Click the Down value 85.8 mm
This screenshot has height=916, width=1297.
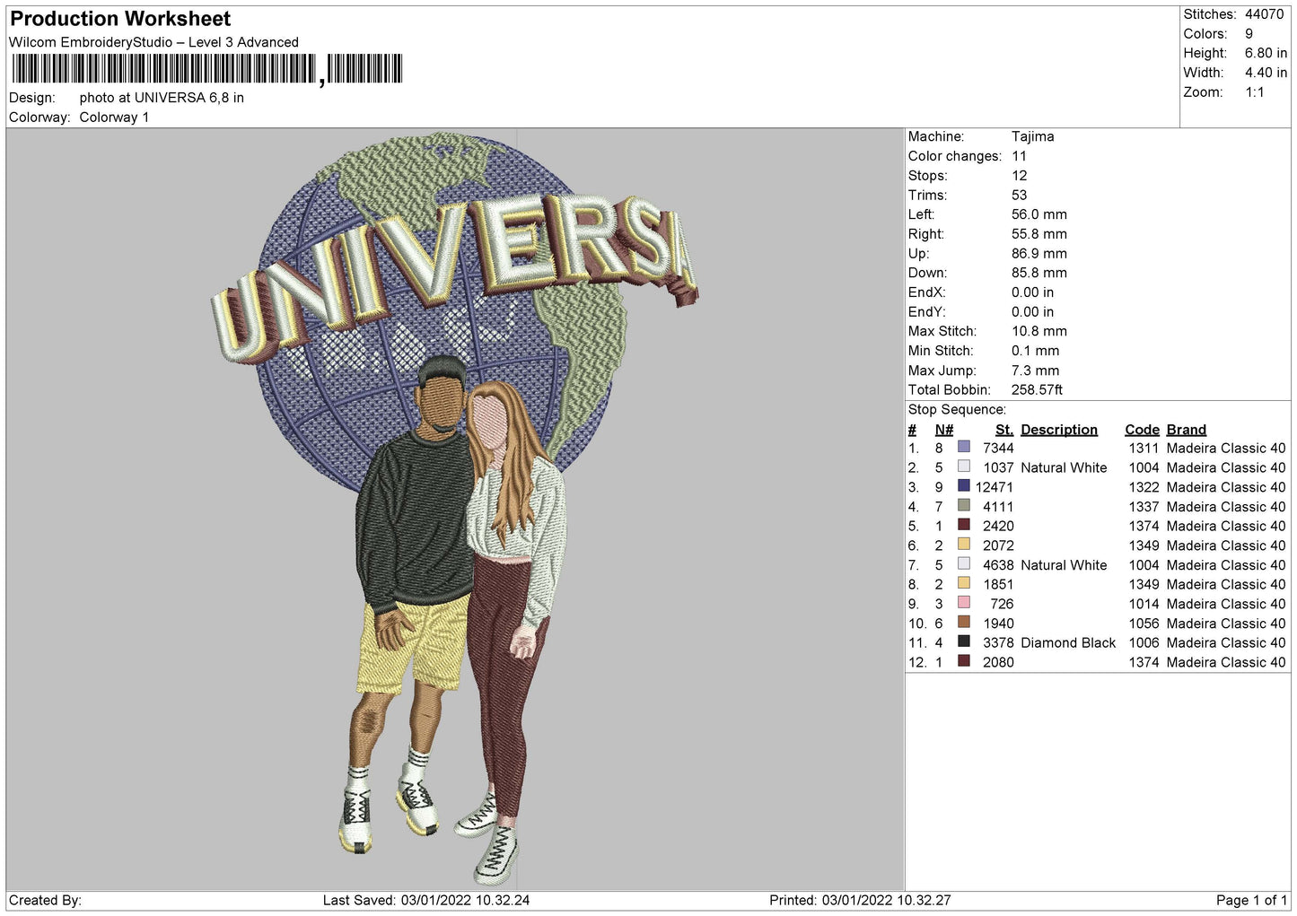[1039, 273]
